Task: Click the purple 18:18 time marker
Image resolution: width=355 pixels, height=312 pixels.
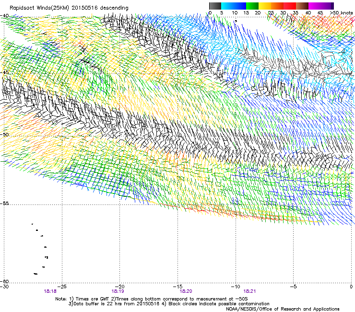Action: click(x=50, y=291)
